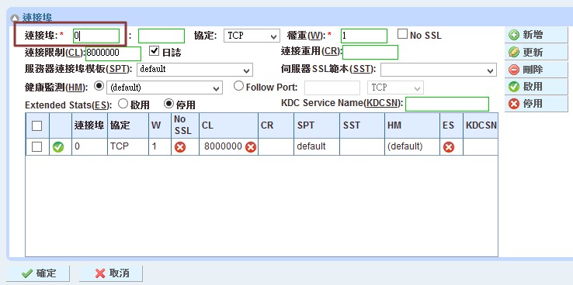Toggle the No SSL checkbox

coord(402,34)
